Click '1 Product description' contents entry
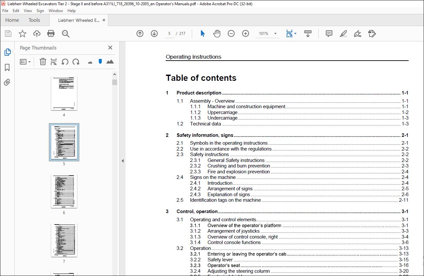The width and height of the screenshot is (424, 276). tap(287, 93)
